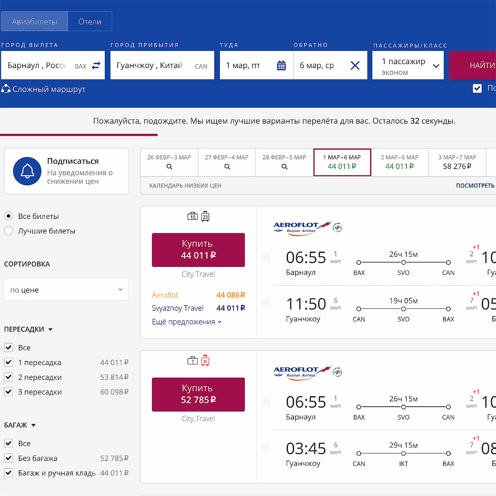Select the 11:50 return flight checkbox

pos(266,303)
